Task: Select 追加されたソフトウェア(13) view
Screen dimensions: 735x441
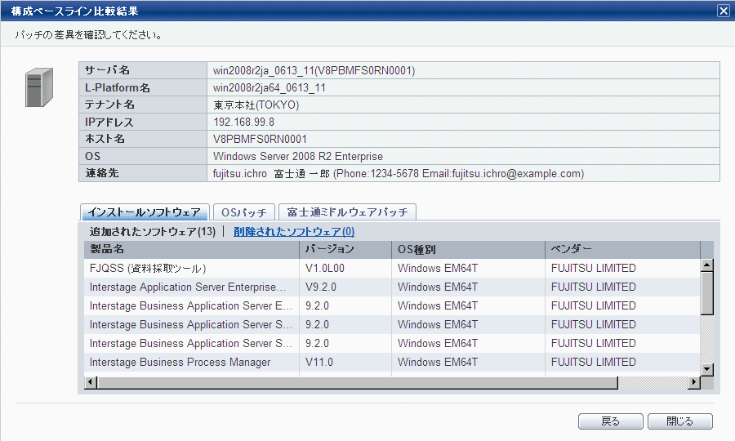Action: [153, 231]
